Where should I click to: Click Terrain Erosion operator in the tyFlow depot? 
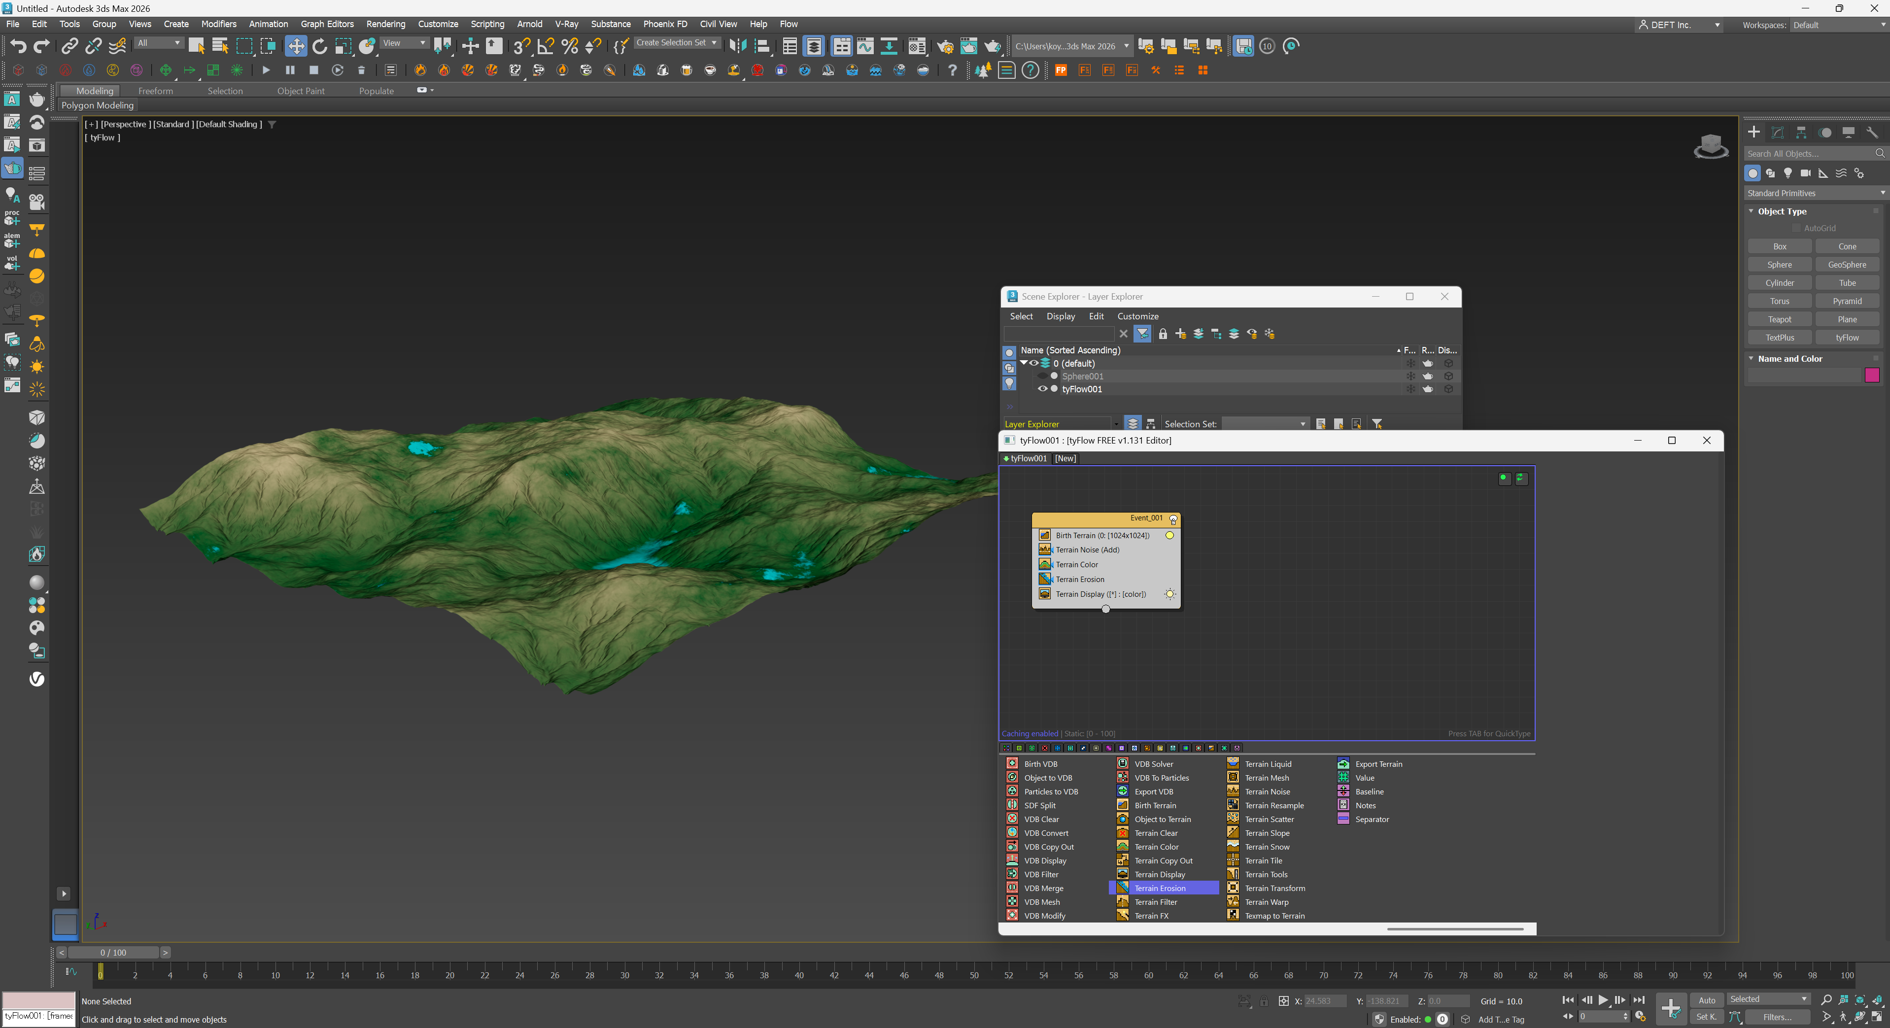coord(1159,888)
